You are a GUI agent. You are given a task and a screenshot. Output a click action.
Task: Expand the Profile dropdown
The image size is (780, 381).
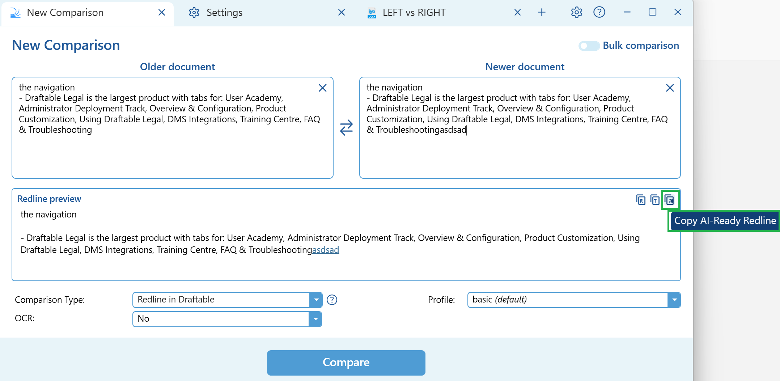point(674,300)
